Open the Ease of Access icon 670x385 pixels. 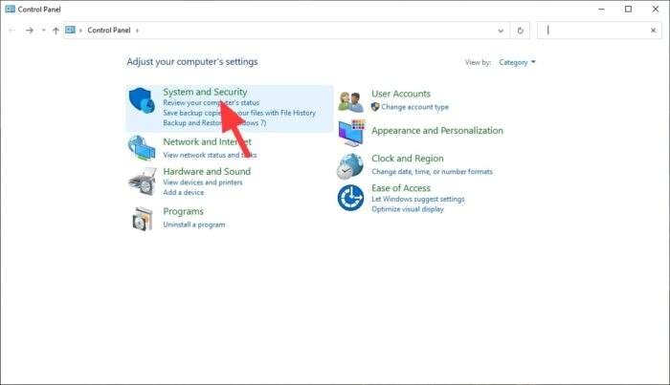[x=350, y=198]
